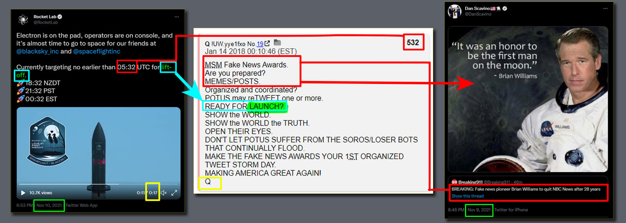
Task: Open the quoted Breaking911 tweet about Brian Williams
Action: click(x=528, y=188)
